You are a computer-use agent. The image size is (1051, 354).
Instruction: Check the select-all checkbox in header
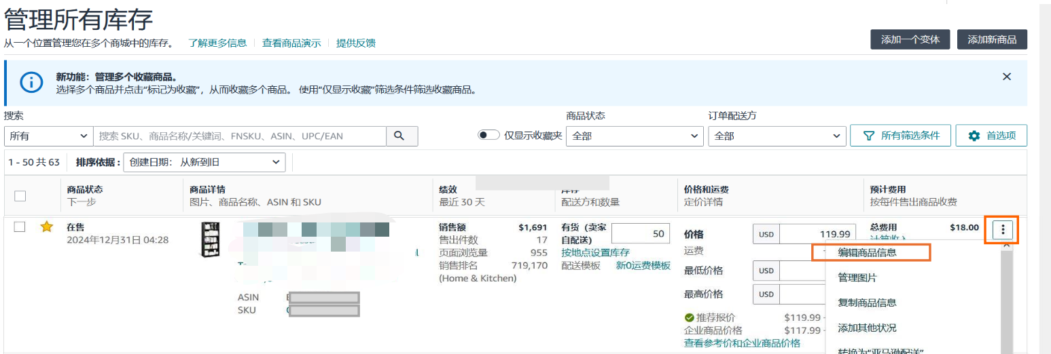[x=20, y=196]
